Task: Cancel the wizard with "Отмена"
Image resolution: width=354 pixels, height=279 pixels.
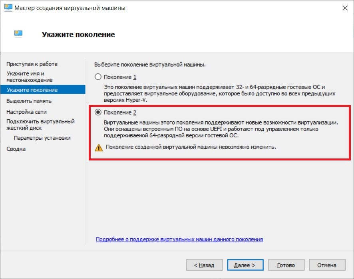Action: tap(327, 265)
